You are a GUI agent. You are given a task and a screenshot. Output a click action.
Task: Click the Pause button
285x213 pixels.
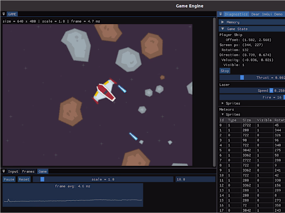click(x=9, y=179)
